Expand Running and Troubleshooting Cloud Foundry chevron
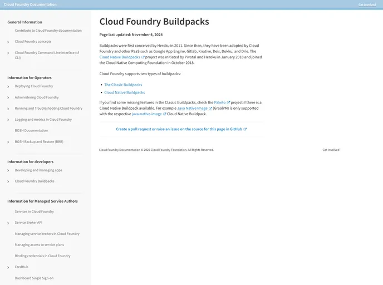Screen dimensions: 383x285 8,109
